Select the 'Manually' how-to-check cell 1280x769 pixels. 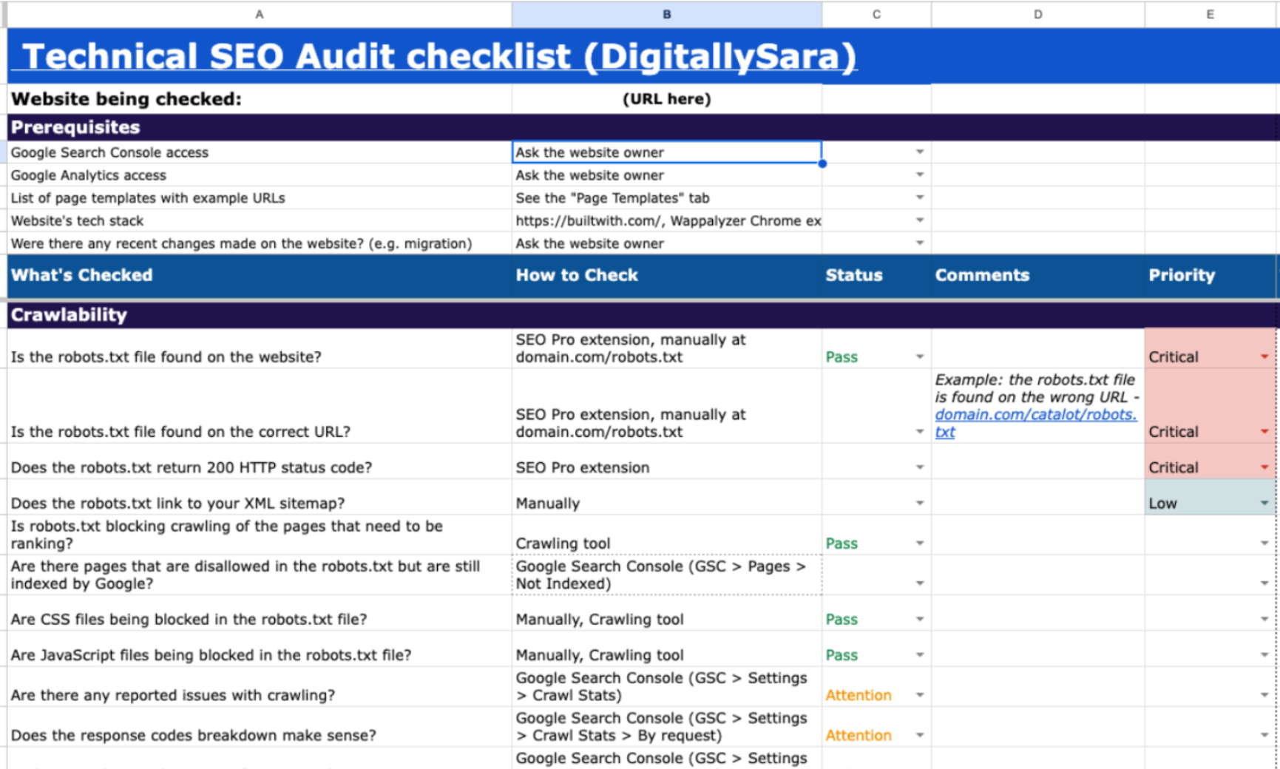coord(667,497)
